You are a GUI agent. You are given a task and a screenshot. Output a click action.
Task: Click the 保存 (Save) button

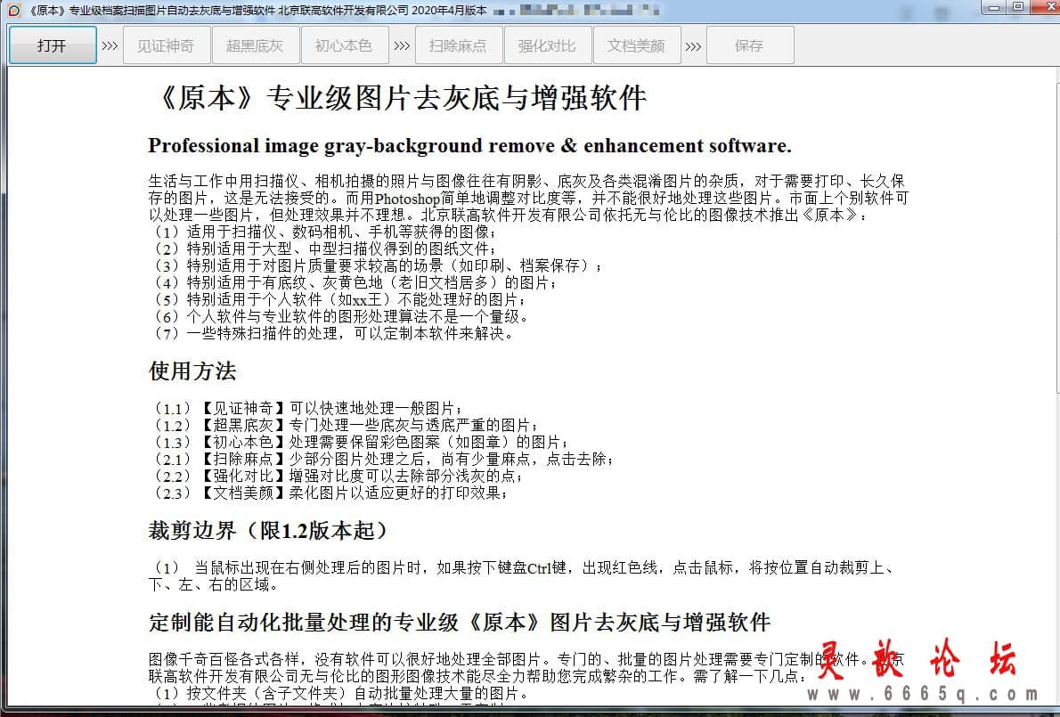point(750,45)
